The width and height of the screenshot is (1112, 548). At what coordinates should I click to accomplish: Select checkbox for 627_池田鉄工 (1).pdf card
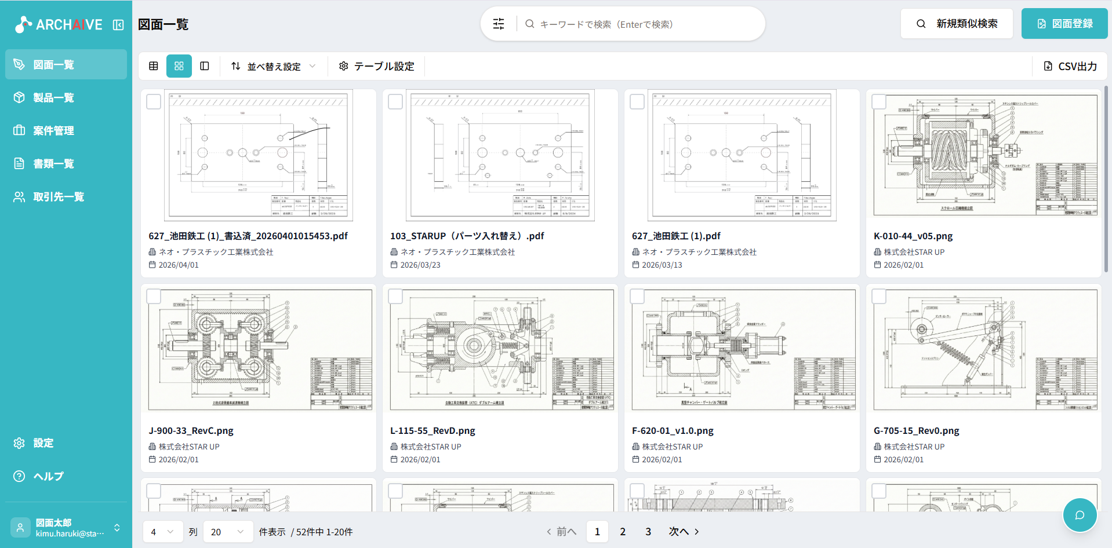click(637, 102)
